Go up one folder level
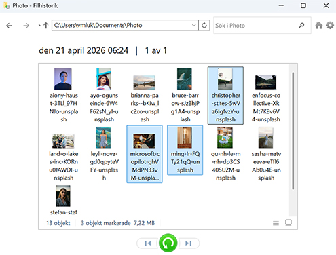This screenshot has height=255, width=336. click(x=46, y=26)
